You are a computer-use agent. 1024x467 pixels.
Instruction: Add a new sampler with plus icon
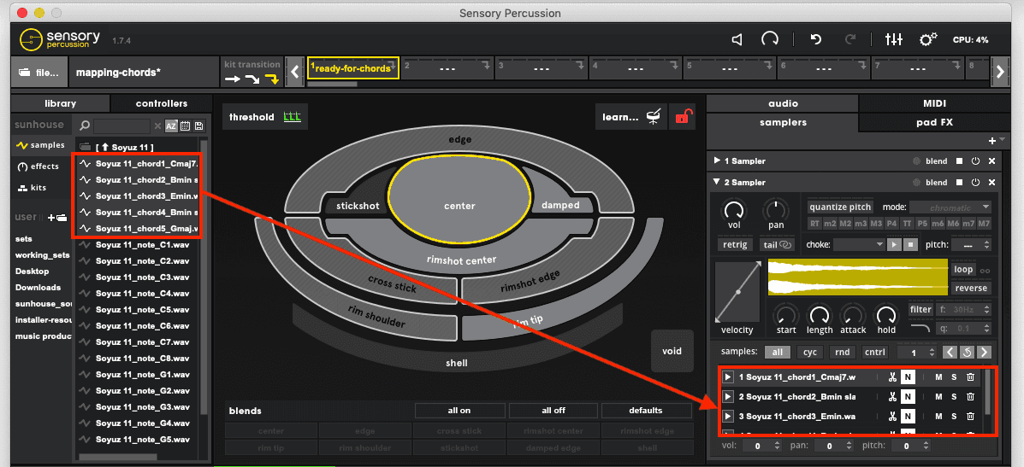pyautogui.click(x=992, y=140)
